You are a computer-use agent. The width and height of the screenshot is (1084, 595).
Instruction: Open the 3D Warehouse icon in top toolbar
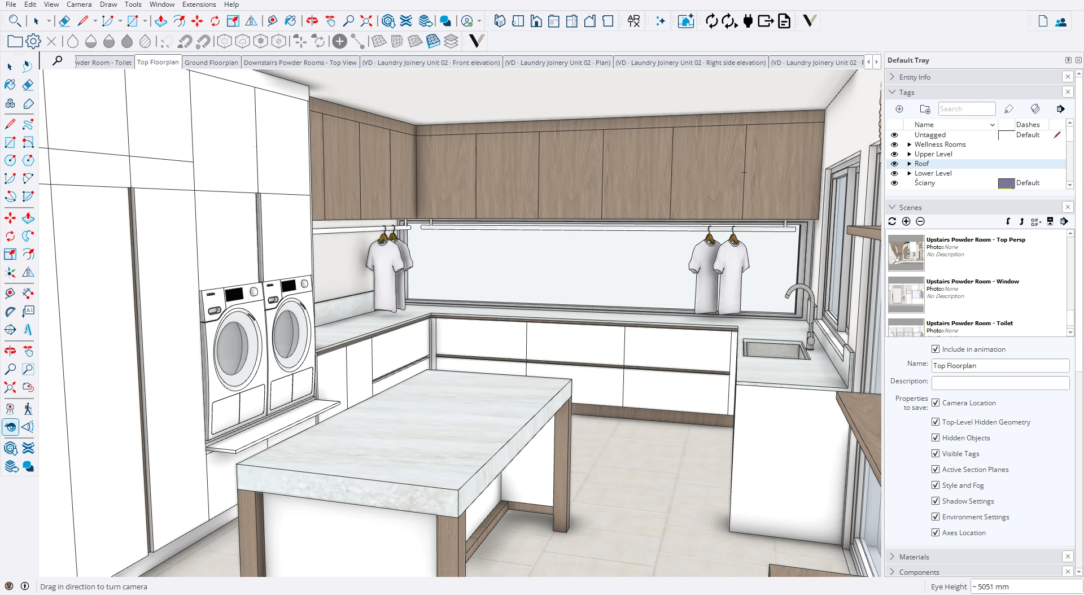pos(388,21)
